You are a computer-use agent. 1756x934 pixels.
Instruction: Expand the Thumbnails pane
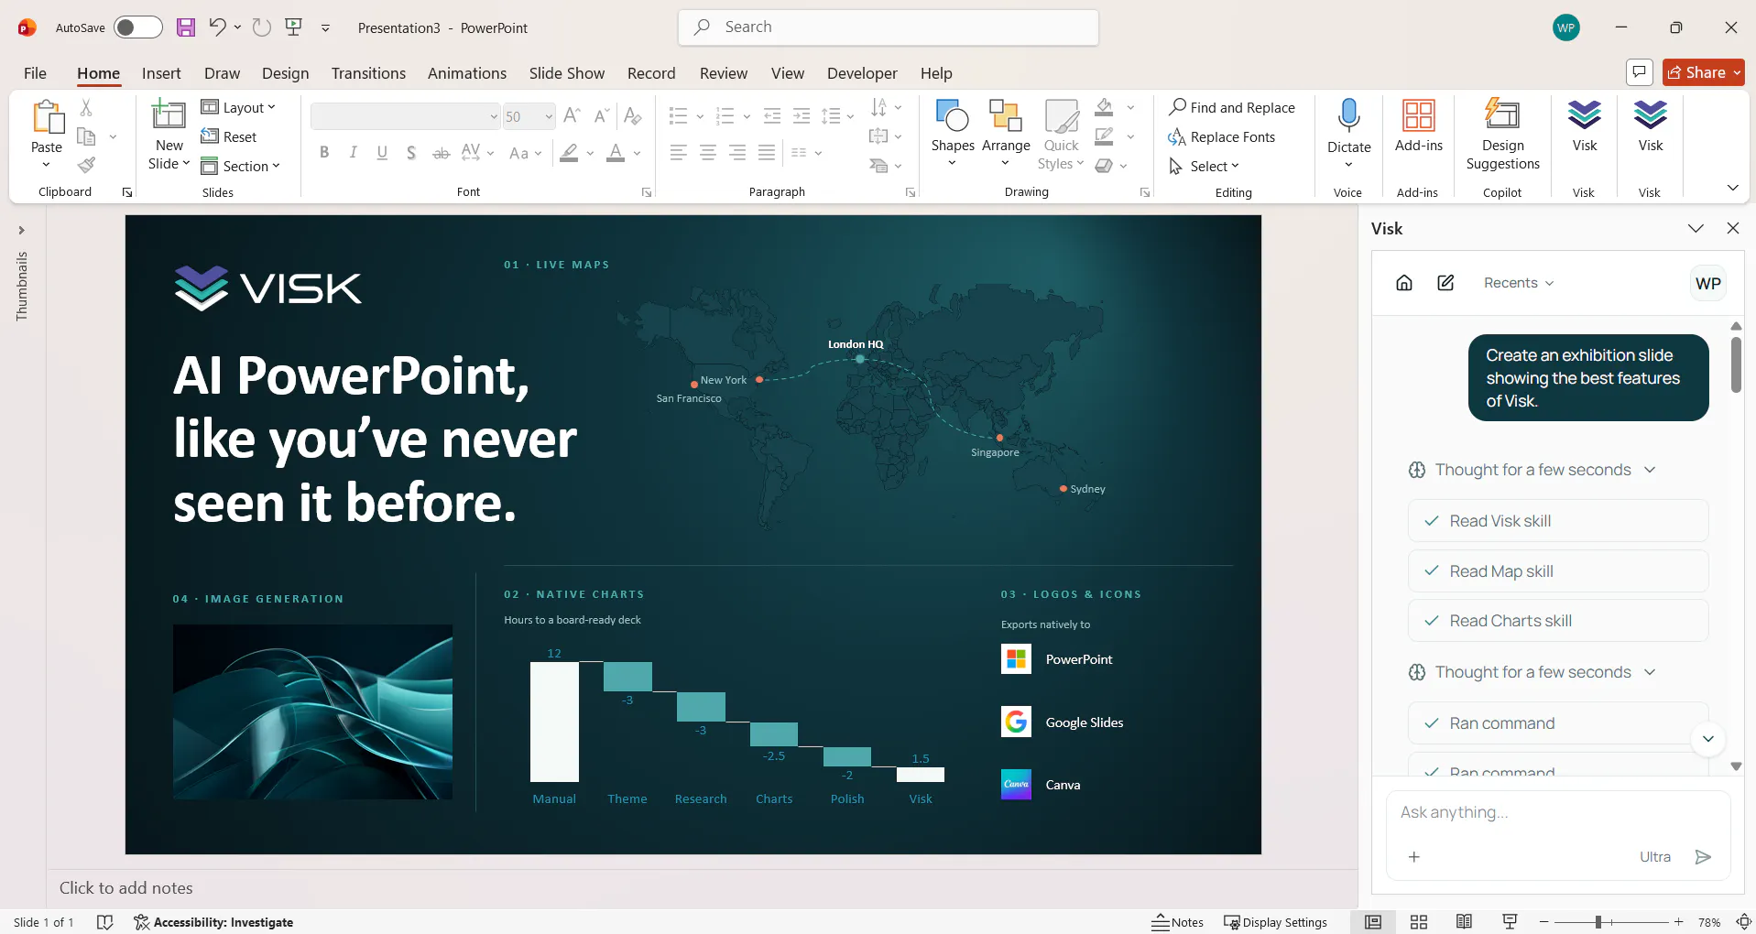(x=21, y=230)
